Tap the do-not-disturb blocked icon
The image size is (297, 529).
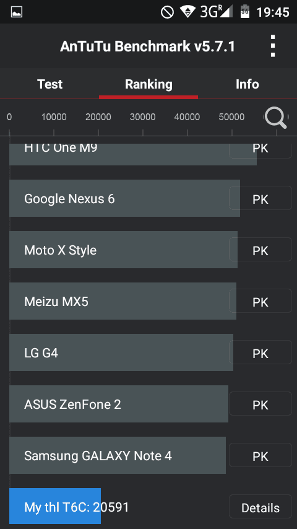pyautogui.click(x=167, y=12)
